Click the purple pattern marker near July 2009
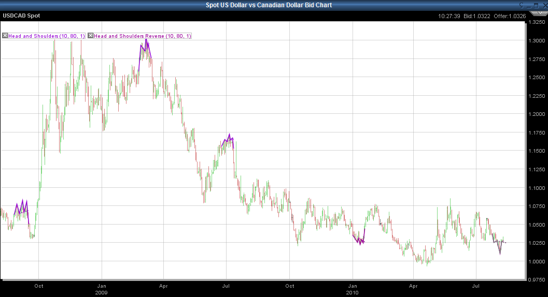This screenshot has width=548, height=297. coord(228,141)
